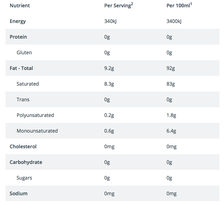Image resolution: width=224 pixels, height=205 pixels.
Task: Select the Protein row label
Action: pyautogui.click(x=18, y=37)
